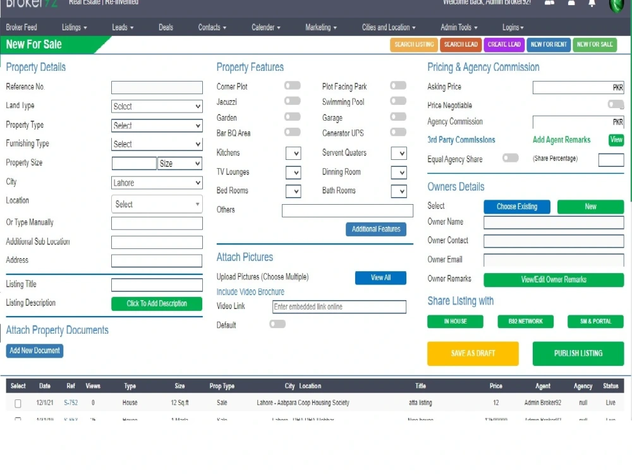Screen dimensions: 632x474
Task: Toggle the Bar BQ Area switch
Action: coord(292,132)
